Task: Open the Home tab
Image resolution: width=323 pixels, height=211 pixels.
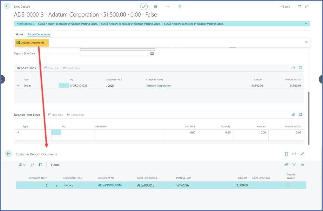Action: coord(20,34)
